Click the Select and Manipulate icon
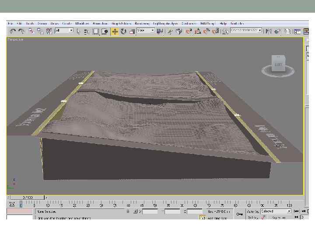This screenshot has height=236, width=315. tap(170, 31)
